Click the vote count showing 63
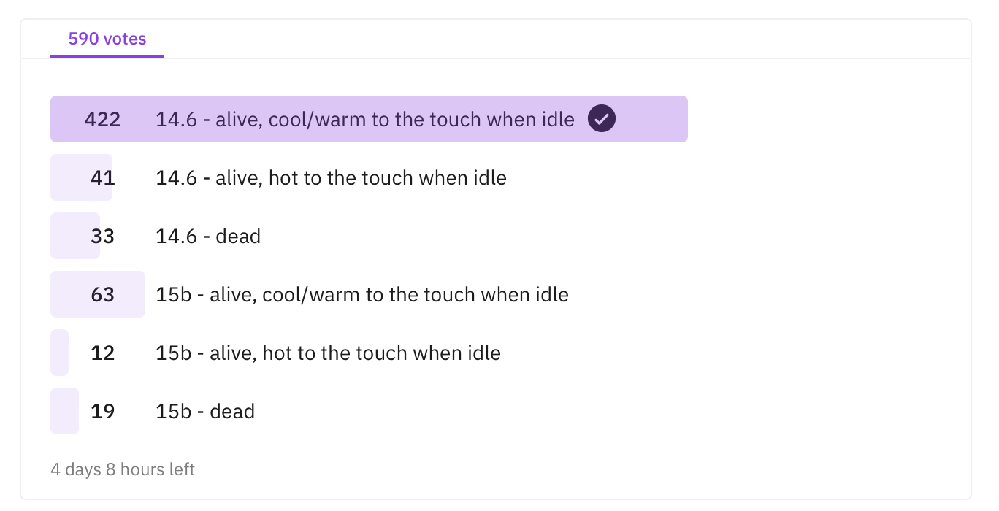Image resolution: width=999 pixels, height=511 pixels. coord(103,294)
